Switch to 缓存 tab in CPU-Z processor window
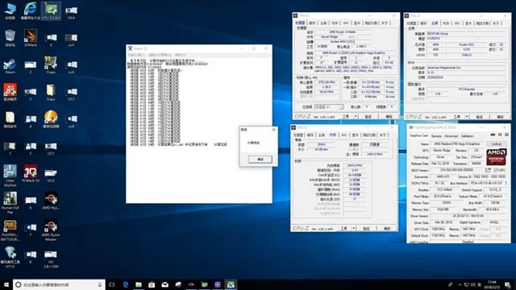This screenshot has height=290, width=516. point(312,23)
